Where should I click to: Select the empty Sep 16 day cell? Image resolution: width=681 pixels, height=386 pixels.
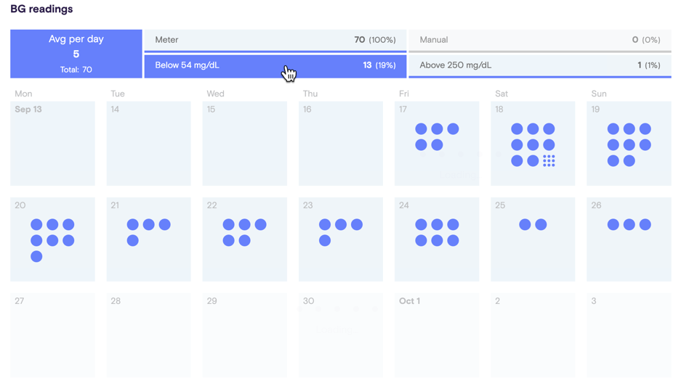(x=341, y=144)
